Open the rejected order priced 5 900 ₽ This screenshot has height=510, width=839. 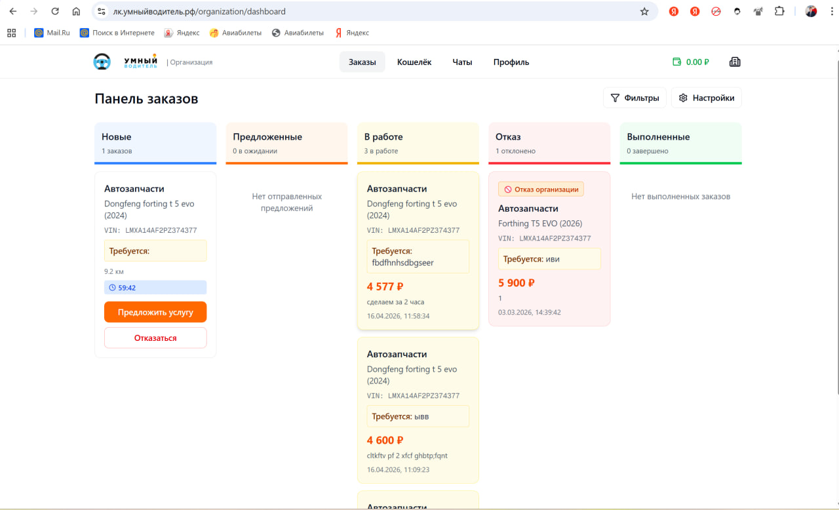point(549,248)
